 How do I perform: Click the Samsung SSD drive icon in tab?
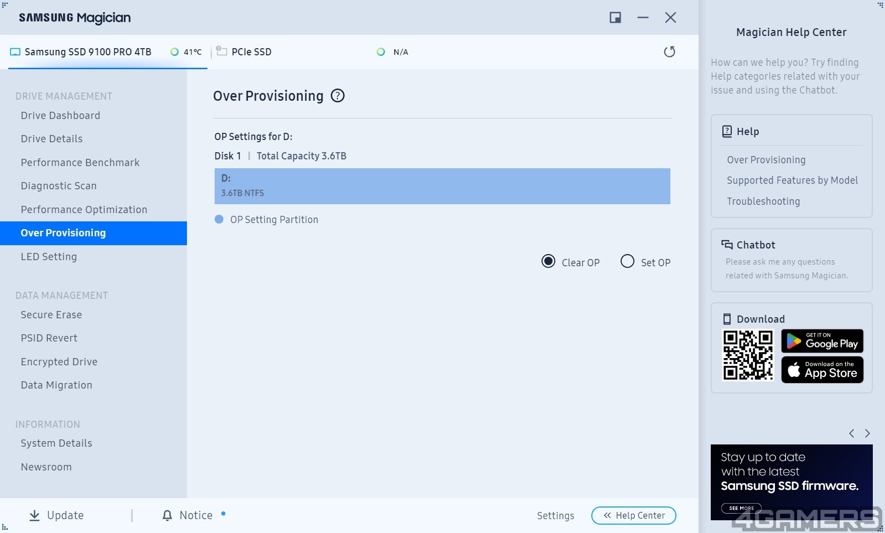pyautogui.click(x=15, y=52)
